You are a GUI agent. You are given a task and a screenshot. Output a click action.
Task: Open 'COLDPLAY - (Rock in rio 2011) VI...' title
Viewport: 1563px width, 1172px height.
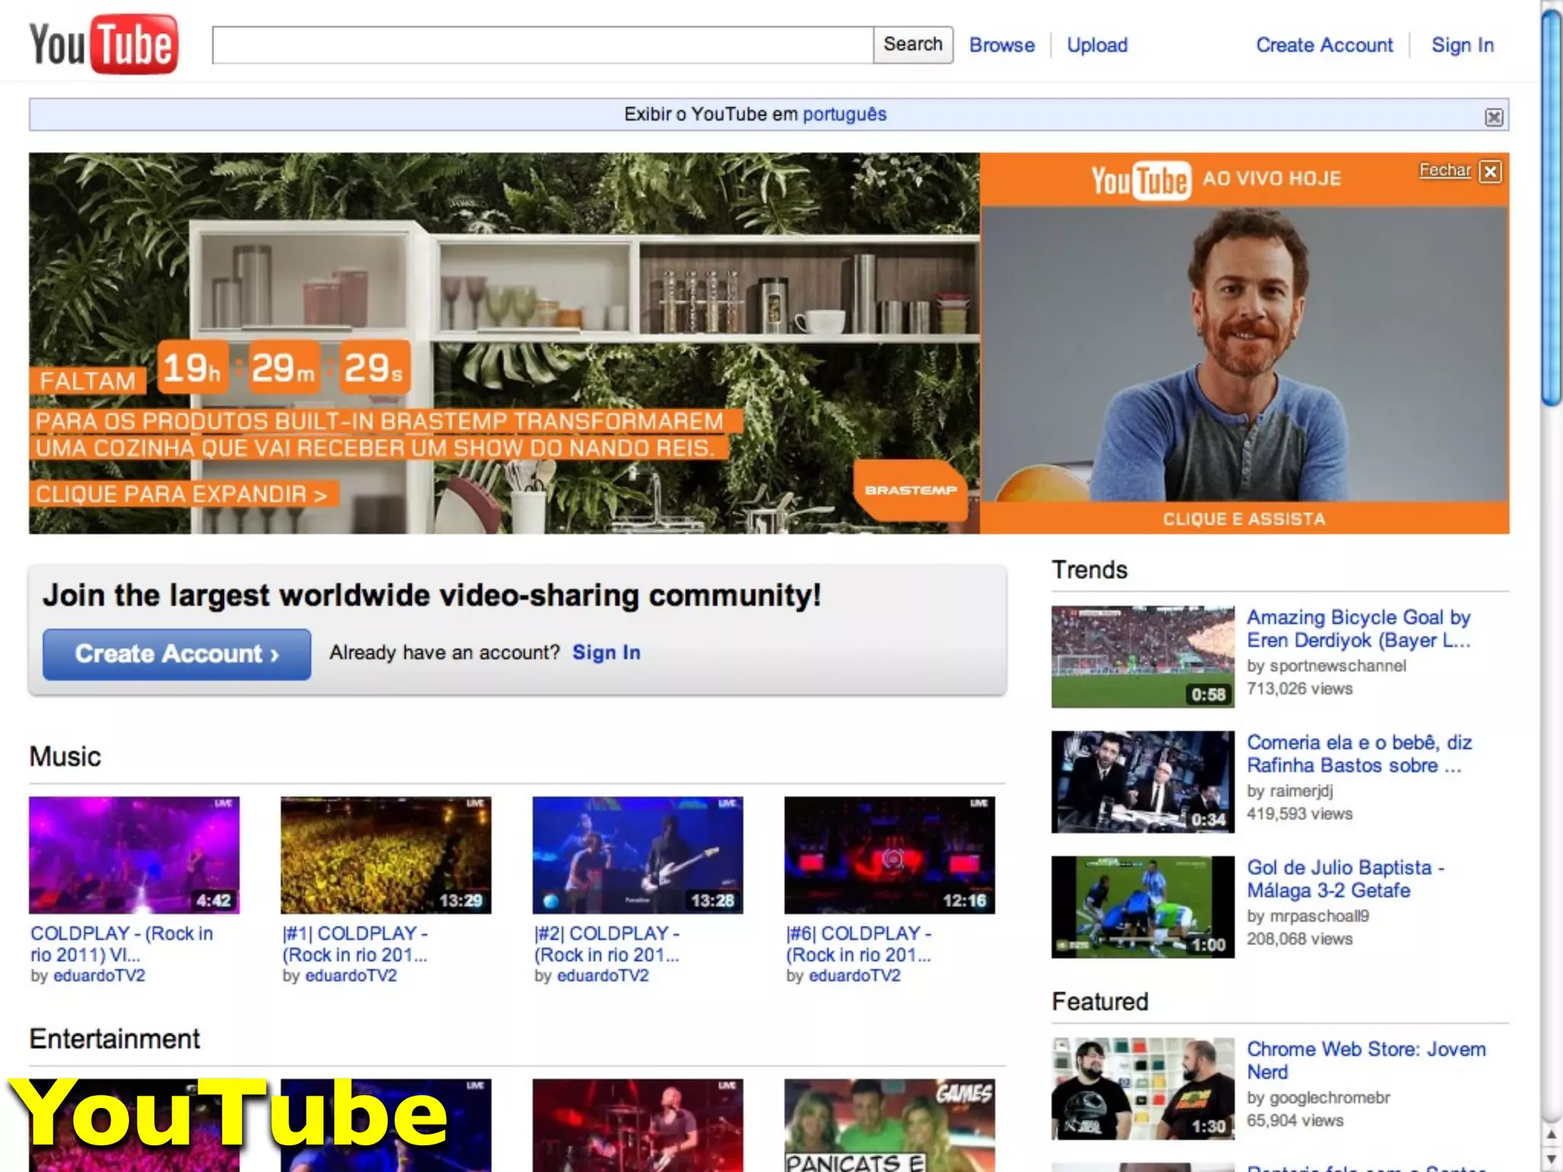point(121,944)
